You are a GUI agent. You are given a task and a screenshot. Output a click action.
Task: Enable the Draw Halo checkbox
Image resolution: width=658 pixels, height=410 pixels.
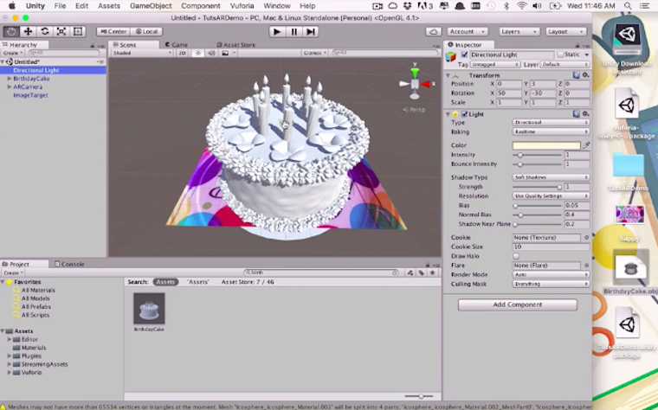point(517,256)
